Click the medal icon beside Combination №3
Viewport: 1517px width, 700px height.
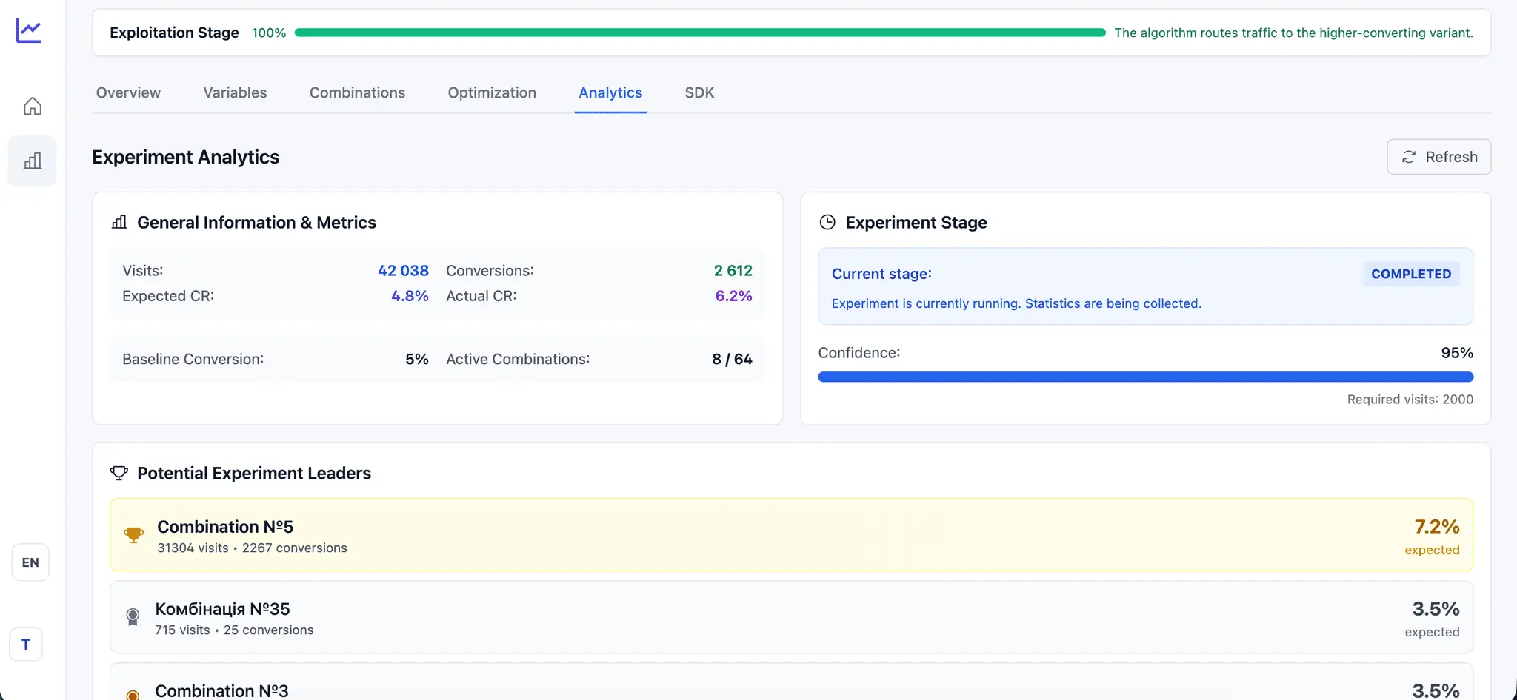(133, 694)
